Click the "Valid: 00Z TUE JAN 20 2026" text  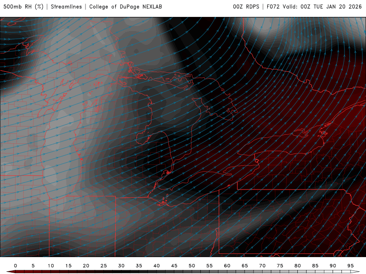pos(322,7)
